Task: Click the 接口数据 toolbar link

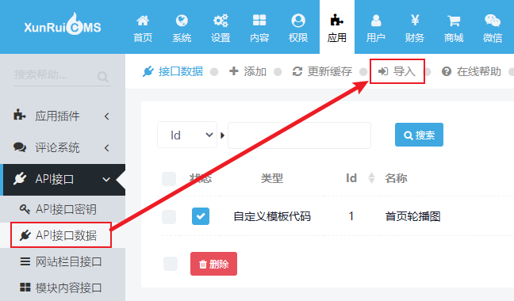Action: [x=173, y=71]
